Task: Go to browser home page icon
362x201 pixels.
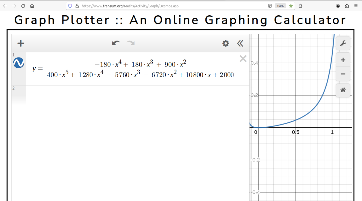Action: [32, 6]
